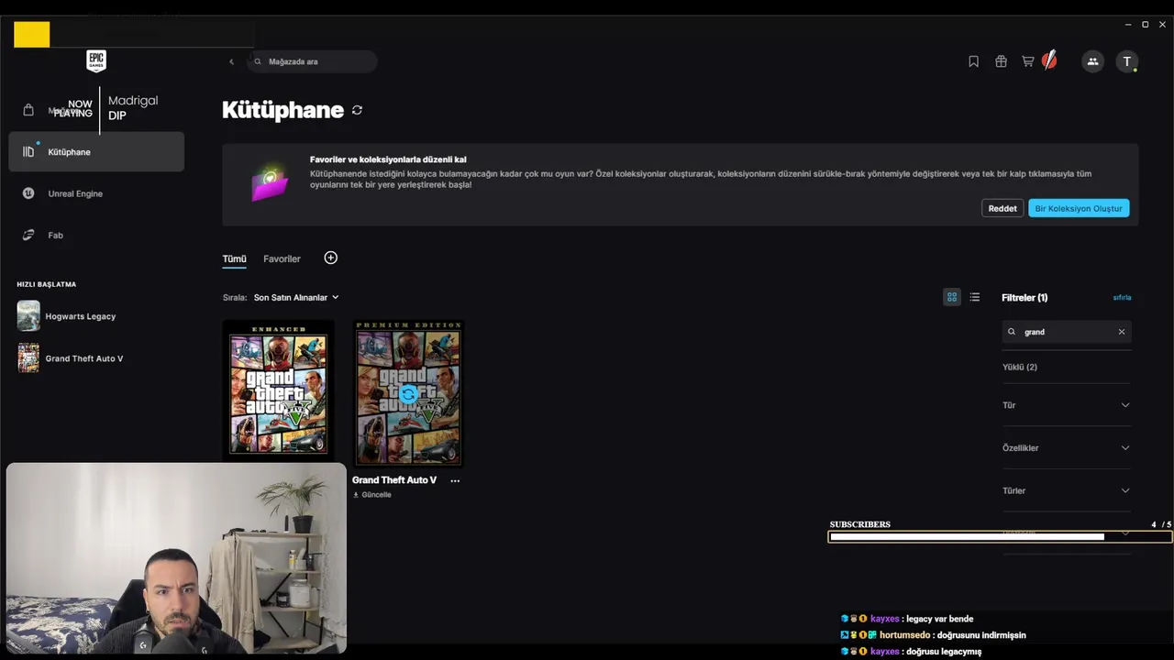1174x660 pixels.
Task: Reset filters with sıfırla link
Action: [x=1122, y=297]
